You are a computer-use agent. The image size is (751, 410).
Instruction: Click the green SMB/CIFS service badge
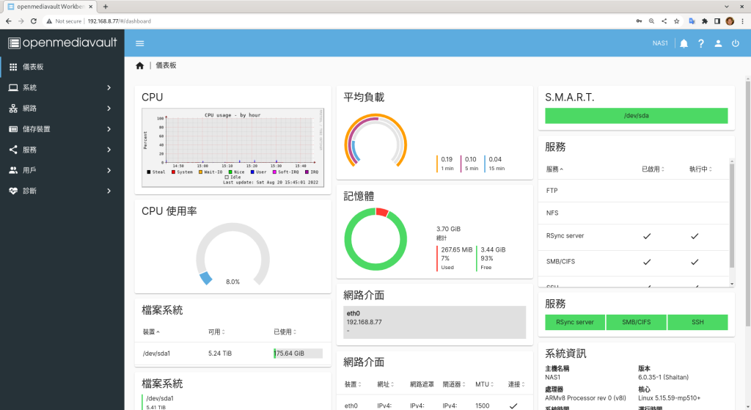coord(636,323)
